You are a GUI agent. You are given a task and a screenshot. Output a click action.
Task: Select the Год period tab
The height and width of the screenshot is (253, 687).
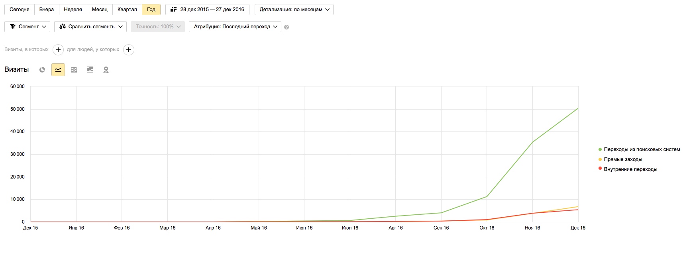coord(151,10)
